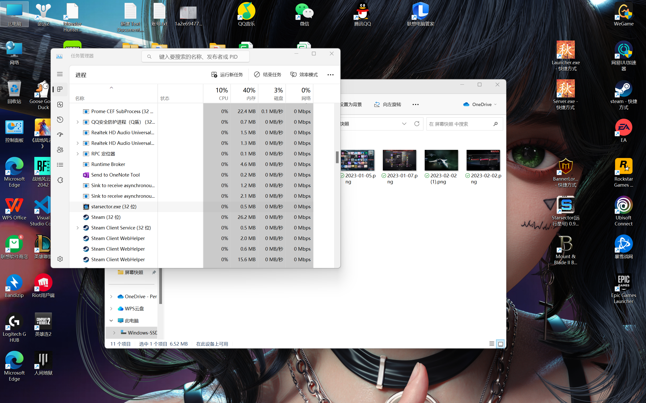Expand Steam Client Service process group
646x403 pixels.
(78, 228)
